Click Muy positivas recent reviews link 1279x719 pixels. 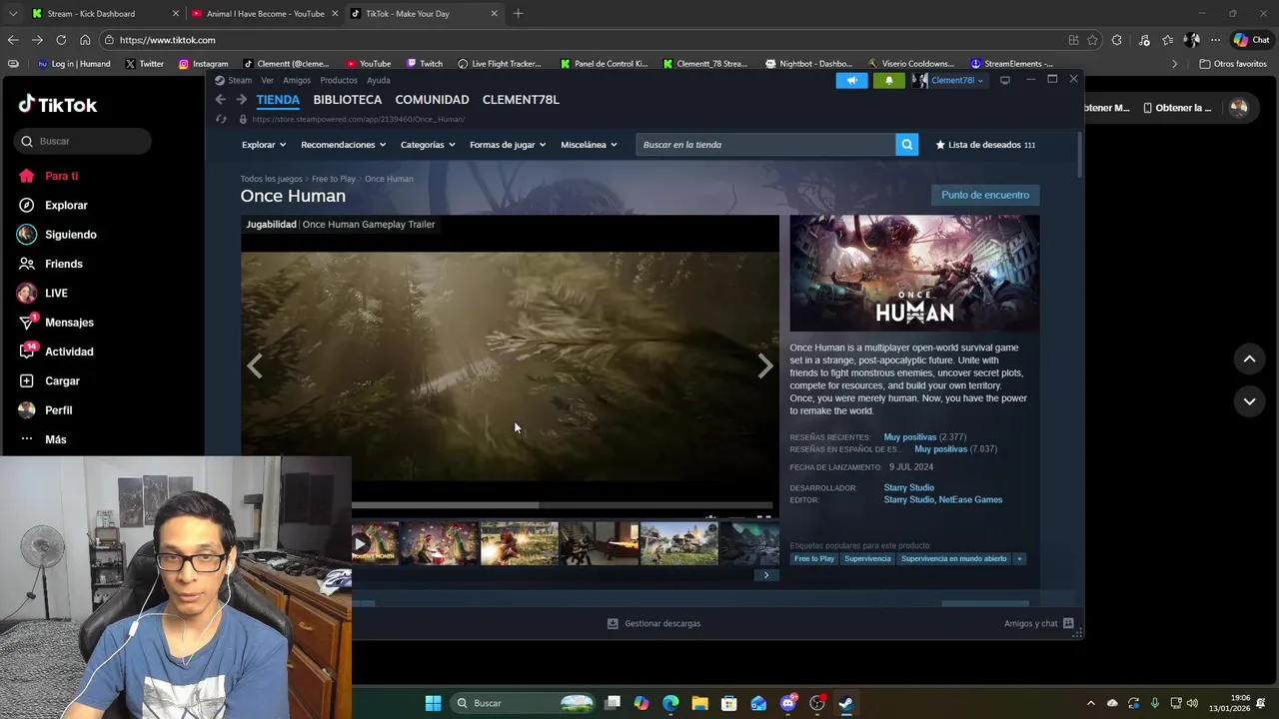pyautogui.click(x=909, y=437)
